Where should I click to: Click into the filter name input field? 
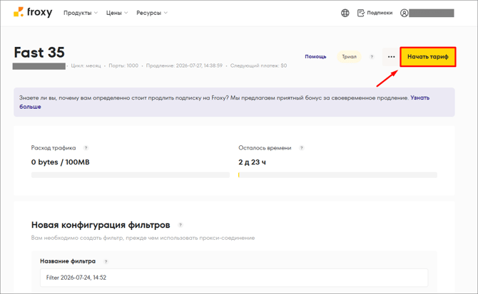click(234, 278)
